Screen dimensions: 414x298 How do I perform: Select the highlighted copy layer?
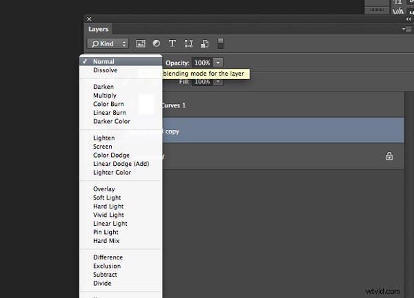283,130
